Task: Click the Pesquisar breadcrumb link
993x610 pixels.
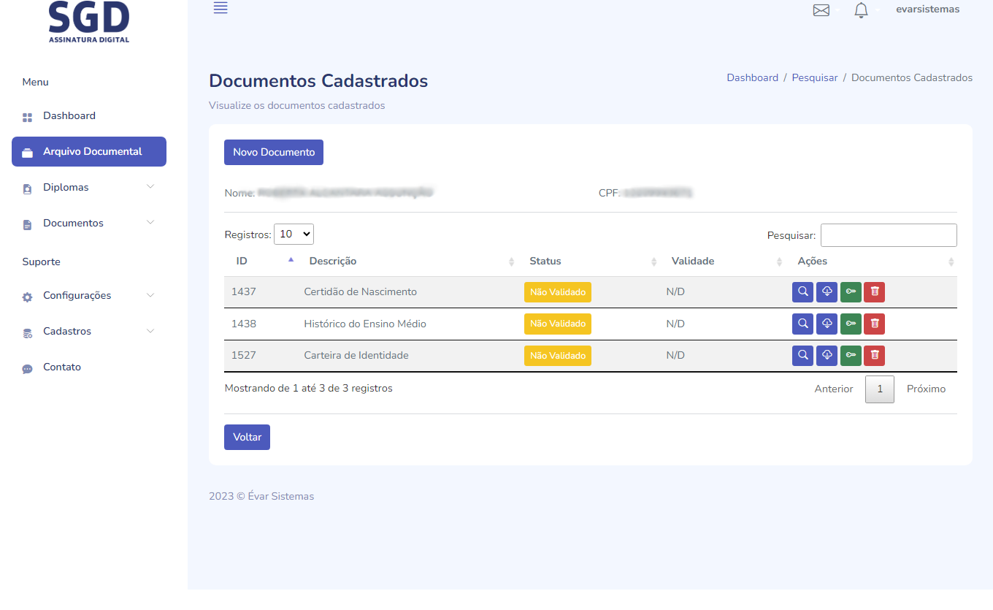Action: tap(815, 77)
